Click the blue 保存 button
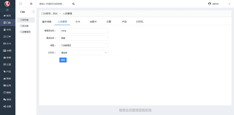 coord(63,60)
